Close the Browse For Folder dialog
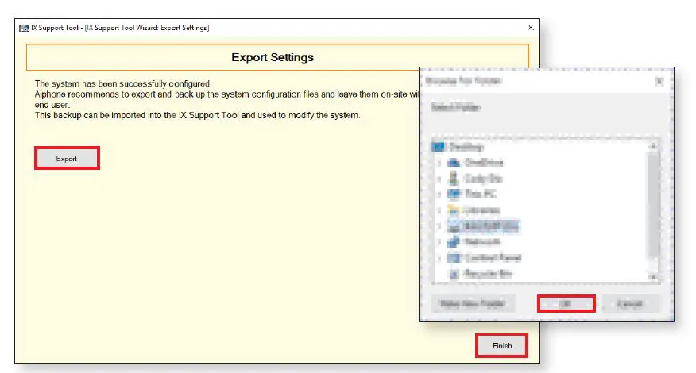The image size is (696, 373). click(659, 81)
